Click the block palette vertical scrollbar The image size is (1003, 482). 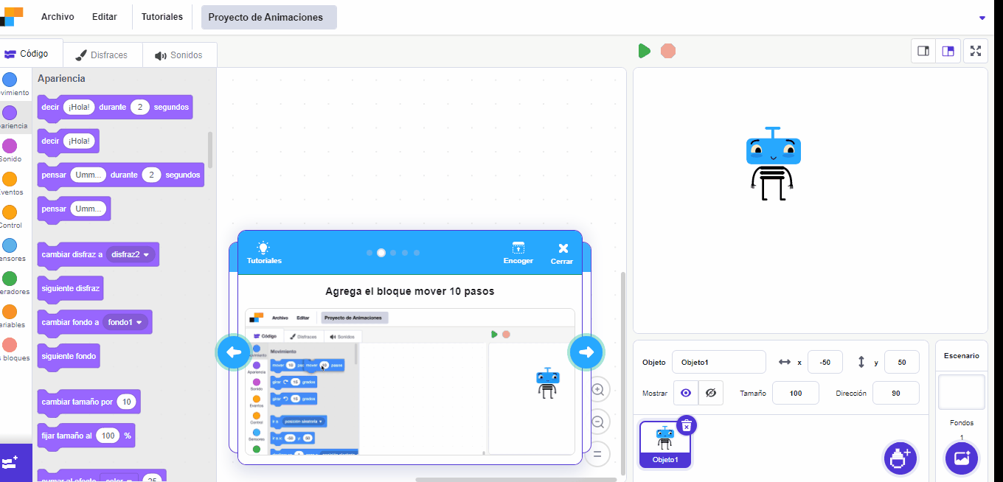point(211,149)
